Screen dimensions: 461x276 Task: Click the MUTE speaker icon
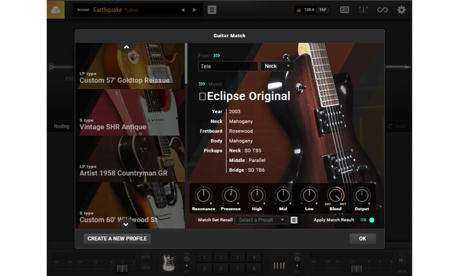[402, 260]
